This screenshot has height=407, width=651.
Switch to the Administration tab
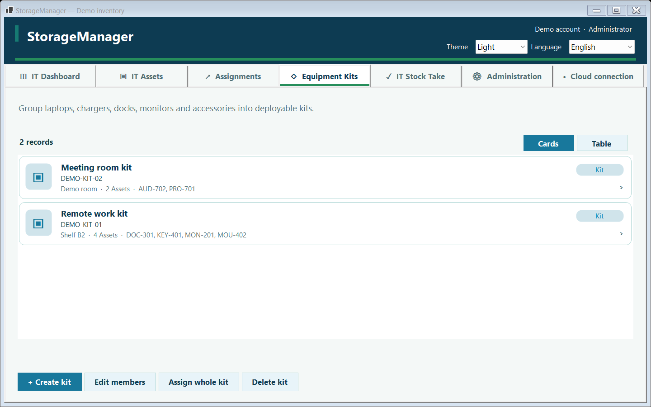point(507,76)
